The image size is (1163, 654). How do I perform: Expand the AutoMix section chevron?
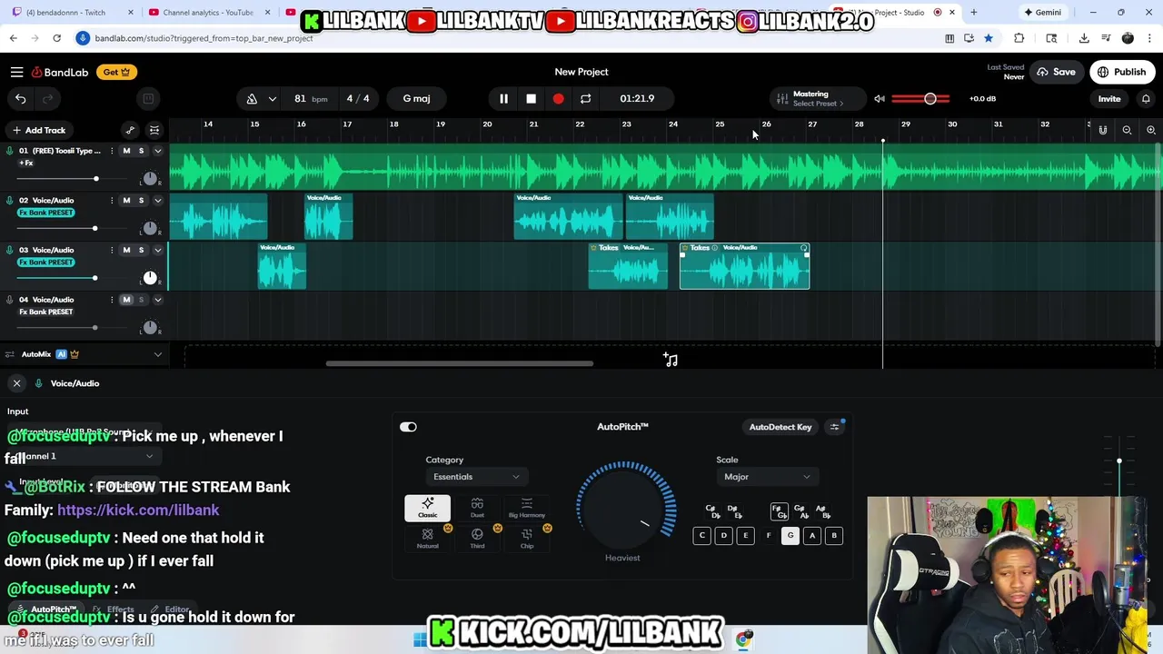pyautogui.click(x=157, y=354)
